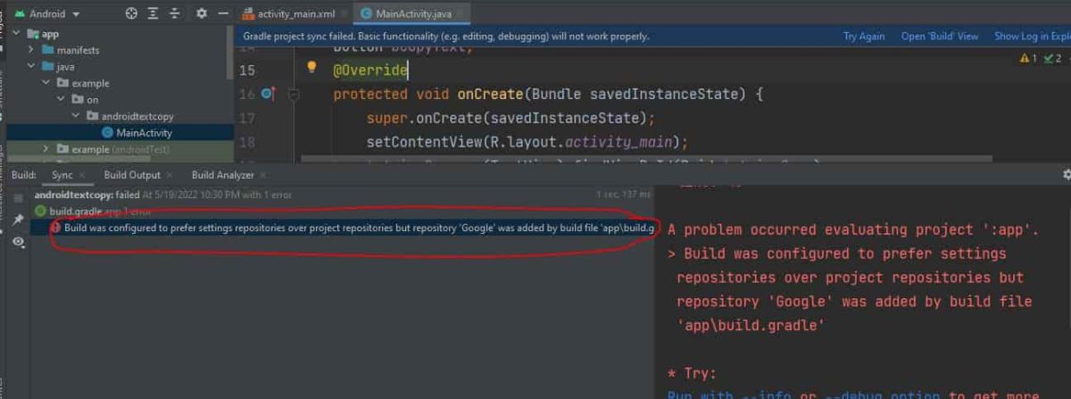The height and width of the screenshot is (399, 1071).
Task: Select the 'Build was configured' error row
Action: (343, 229)
